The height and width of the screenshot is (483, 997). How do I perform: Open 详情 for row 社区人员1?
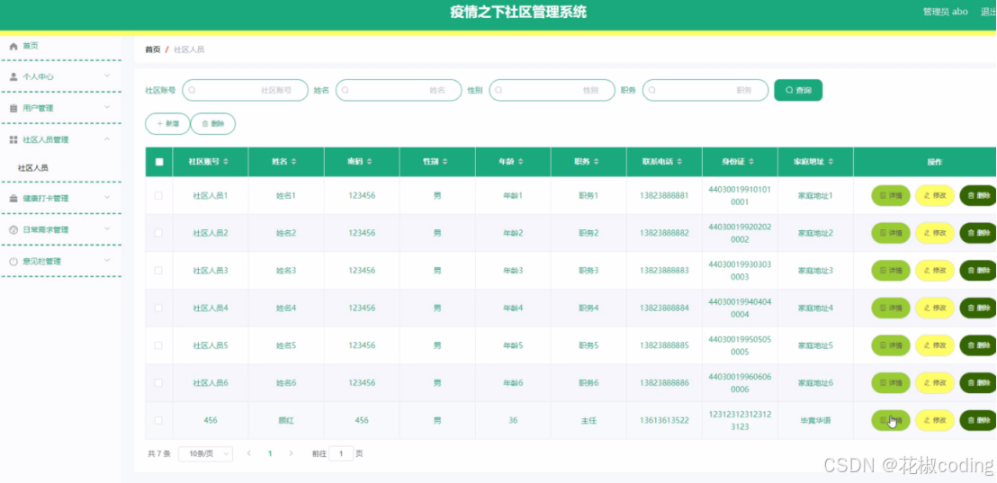click(x=890, y=196)
